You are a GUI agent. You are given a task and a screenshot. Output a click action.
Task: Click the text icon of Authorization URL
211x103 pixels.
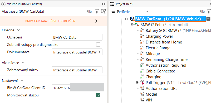click(142, 88)
